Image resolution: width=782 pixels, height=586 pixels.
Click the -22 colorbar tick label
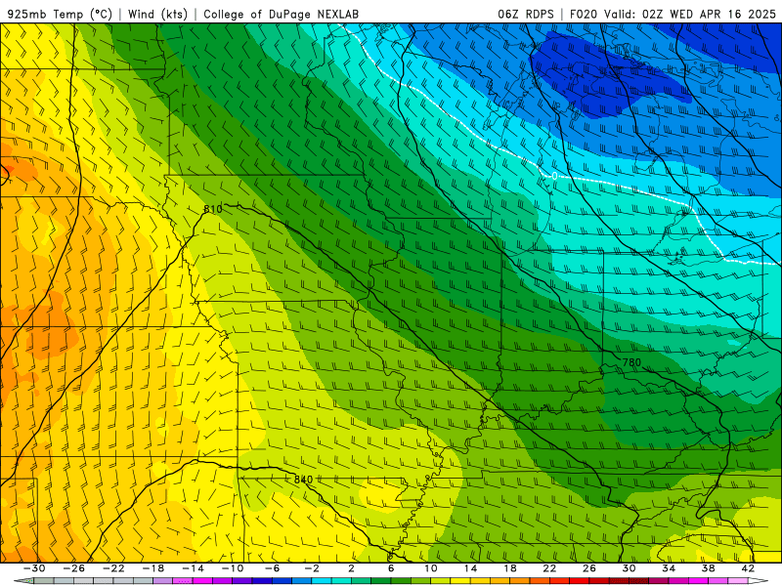tap(113, 568)
